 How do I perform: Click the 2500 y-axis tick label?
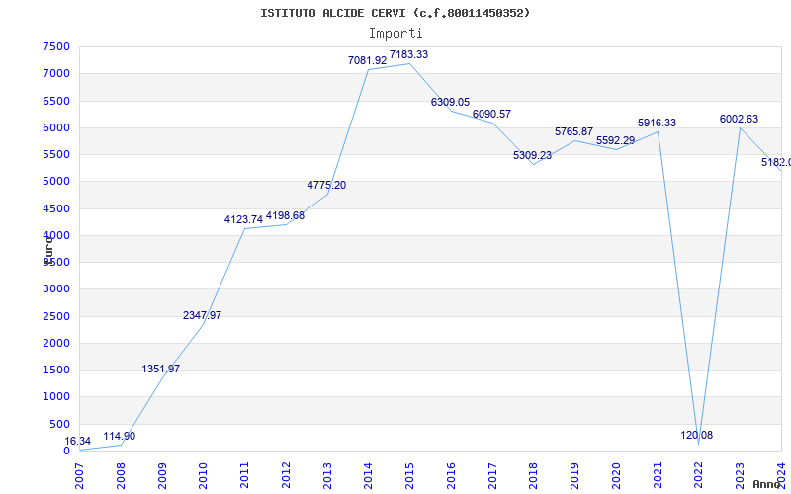coord(56,316)
